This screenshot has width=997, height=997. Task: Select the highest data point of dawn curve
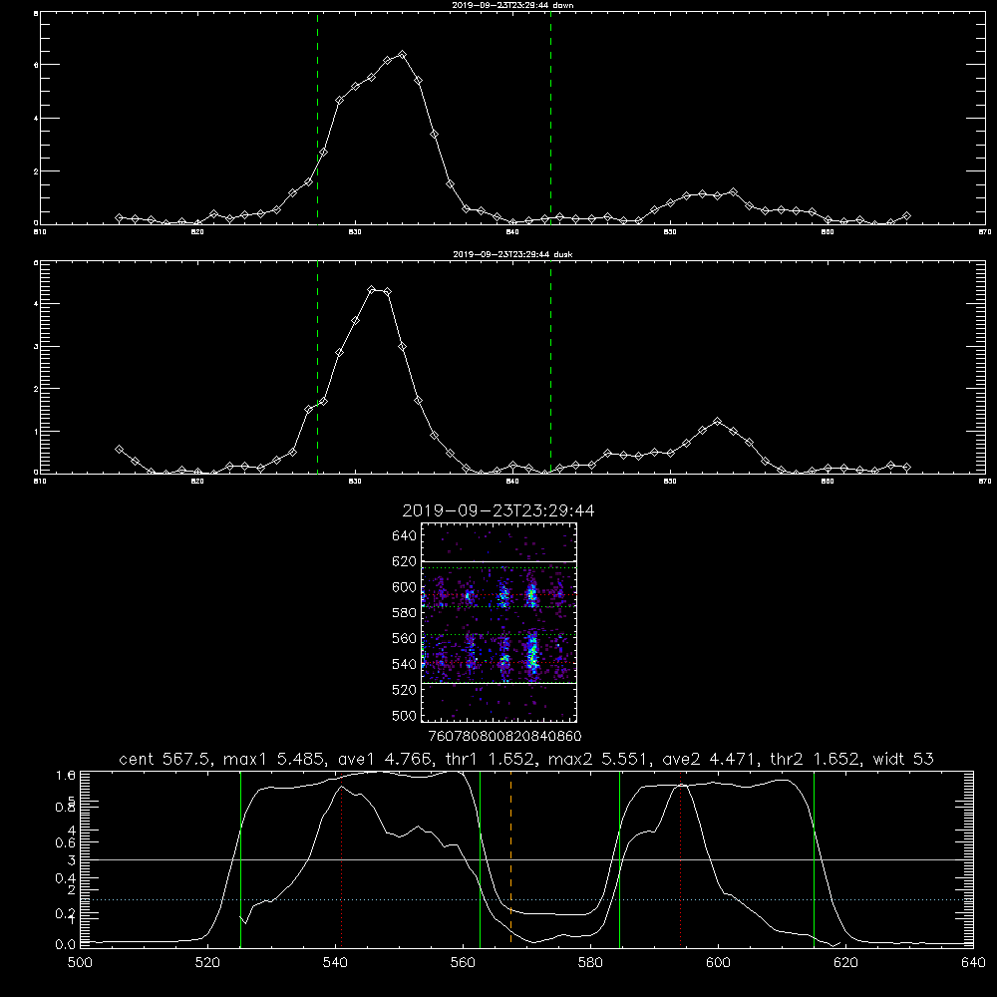[x=402, y=55]
